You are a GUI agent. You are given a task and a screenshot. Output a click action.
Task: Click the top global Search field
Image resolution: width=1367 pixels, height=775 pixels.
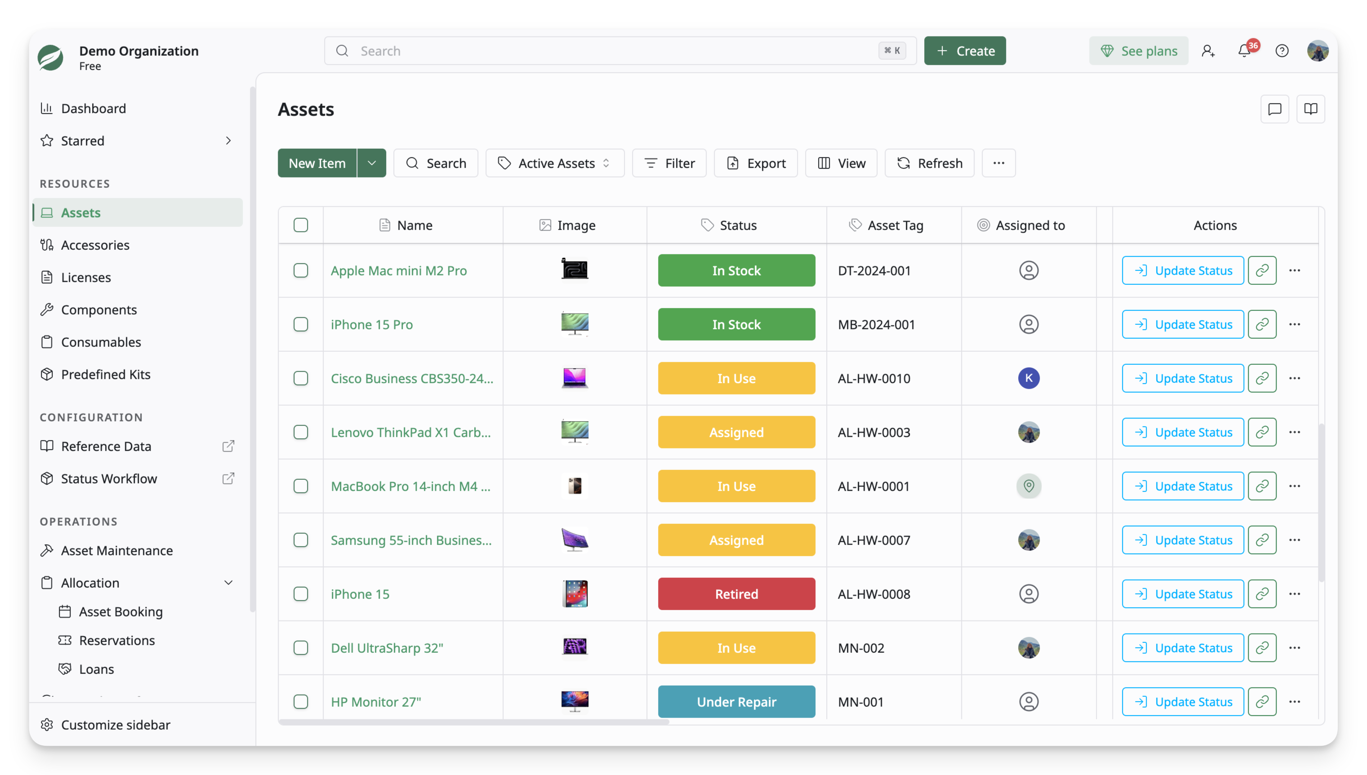pos(620,51)
